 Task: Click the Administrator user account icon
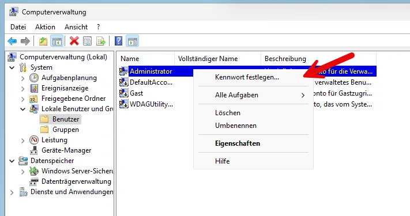coord(123,71)
